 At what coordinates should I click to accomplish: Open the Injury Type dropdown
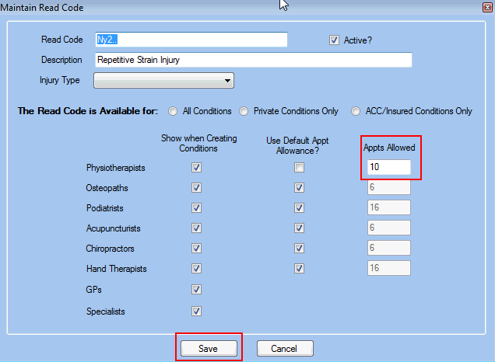tap(163, 80)
